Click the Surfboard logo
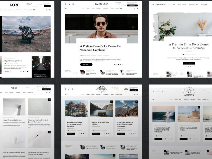Screen dimensions: 212x159 189,91
